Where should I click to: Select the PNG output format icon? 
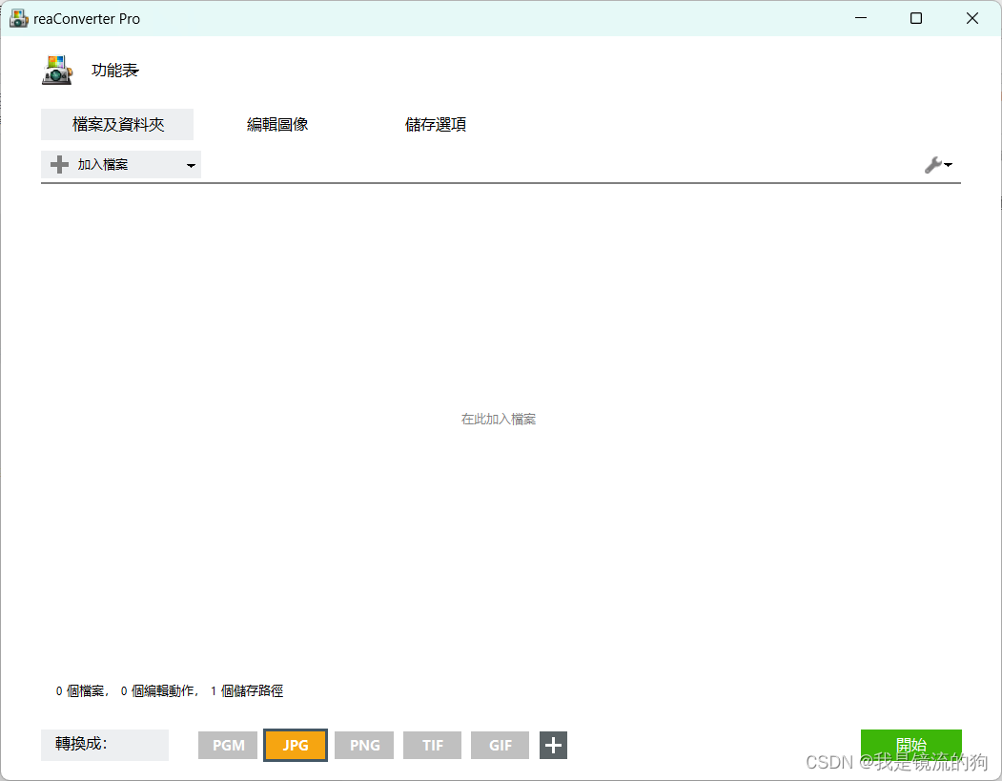pyautogui.click(x=363, y=746)
